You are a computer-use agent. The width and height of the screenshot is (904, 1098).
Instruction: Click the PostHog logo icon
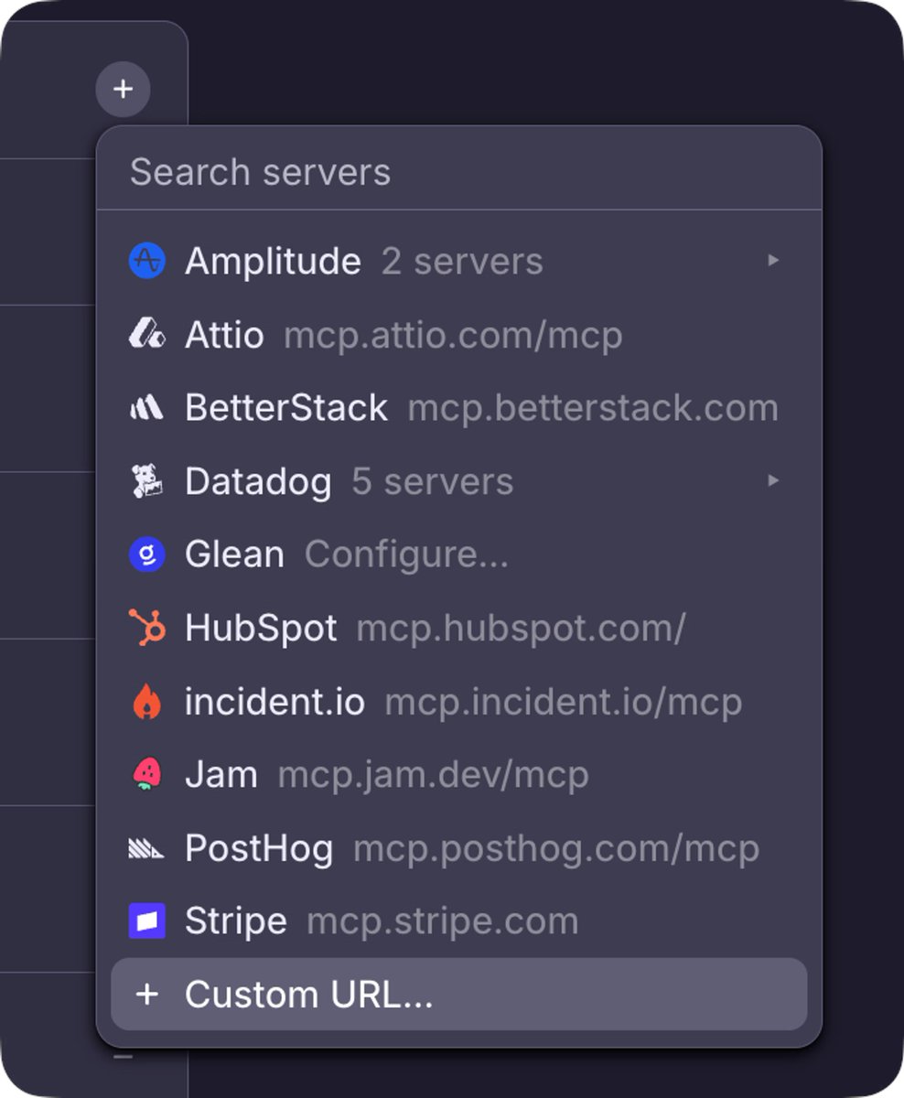(x=146, y=849)
